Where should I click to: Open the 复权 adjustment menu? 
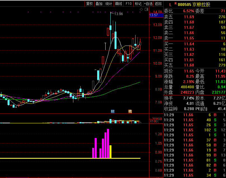pyautogui.click(x=89, y=4)
